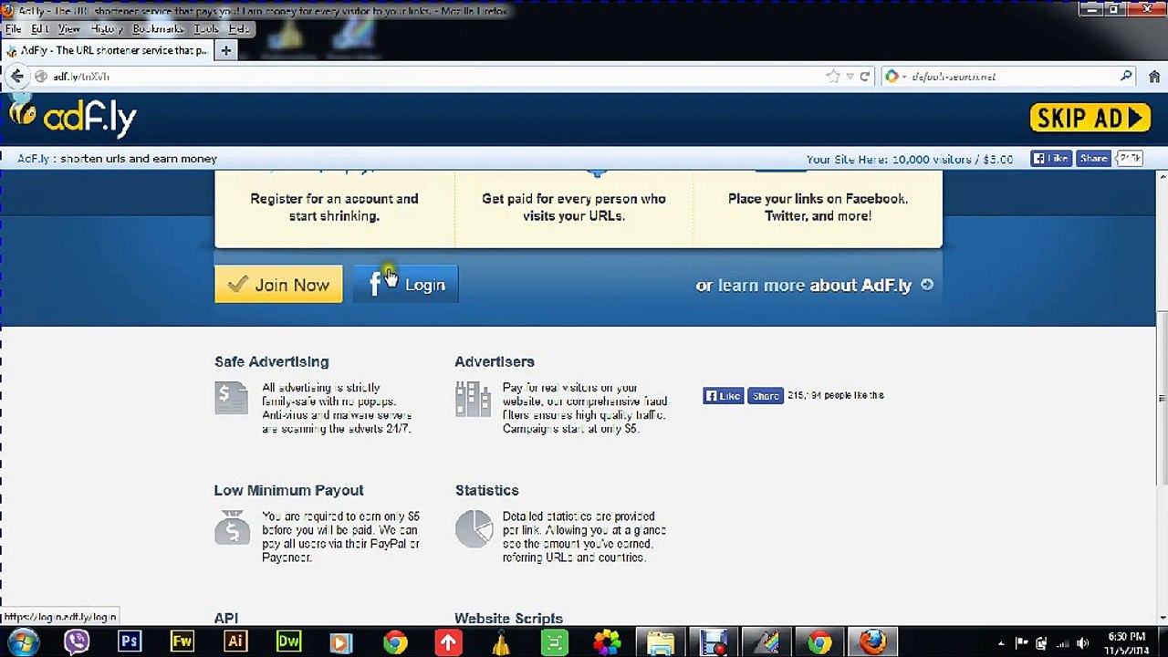This screenshot has height=657, width=1168.
Task: Click the circled arrow icon after learn more
Action: click(x=927, y=285)
